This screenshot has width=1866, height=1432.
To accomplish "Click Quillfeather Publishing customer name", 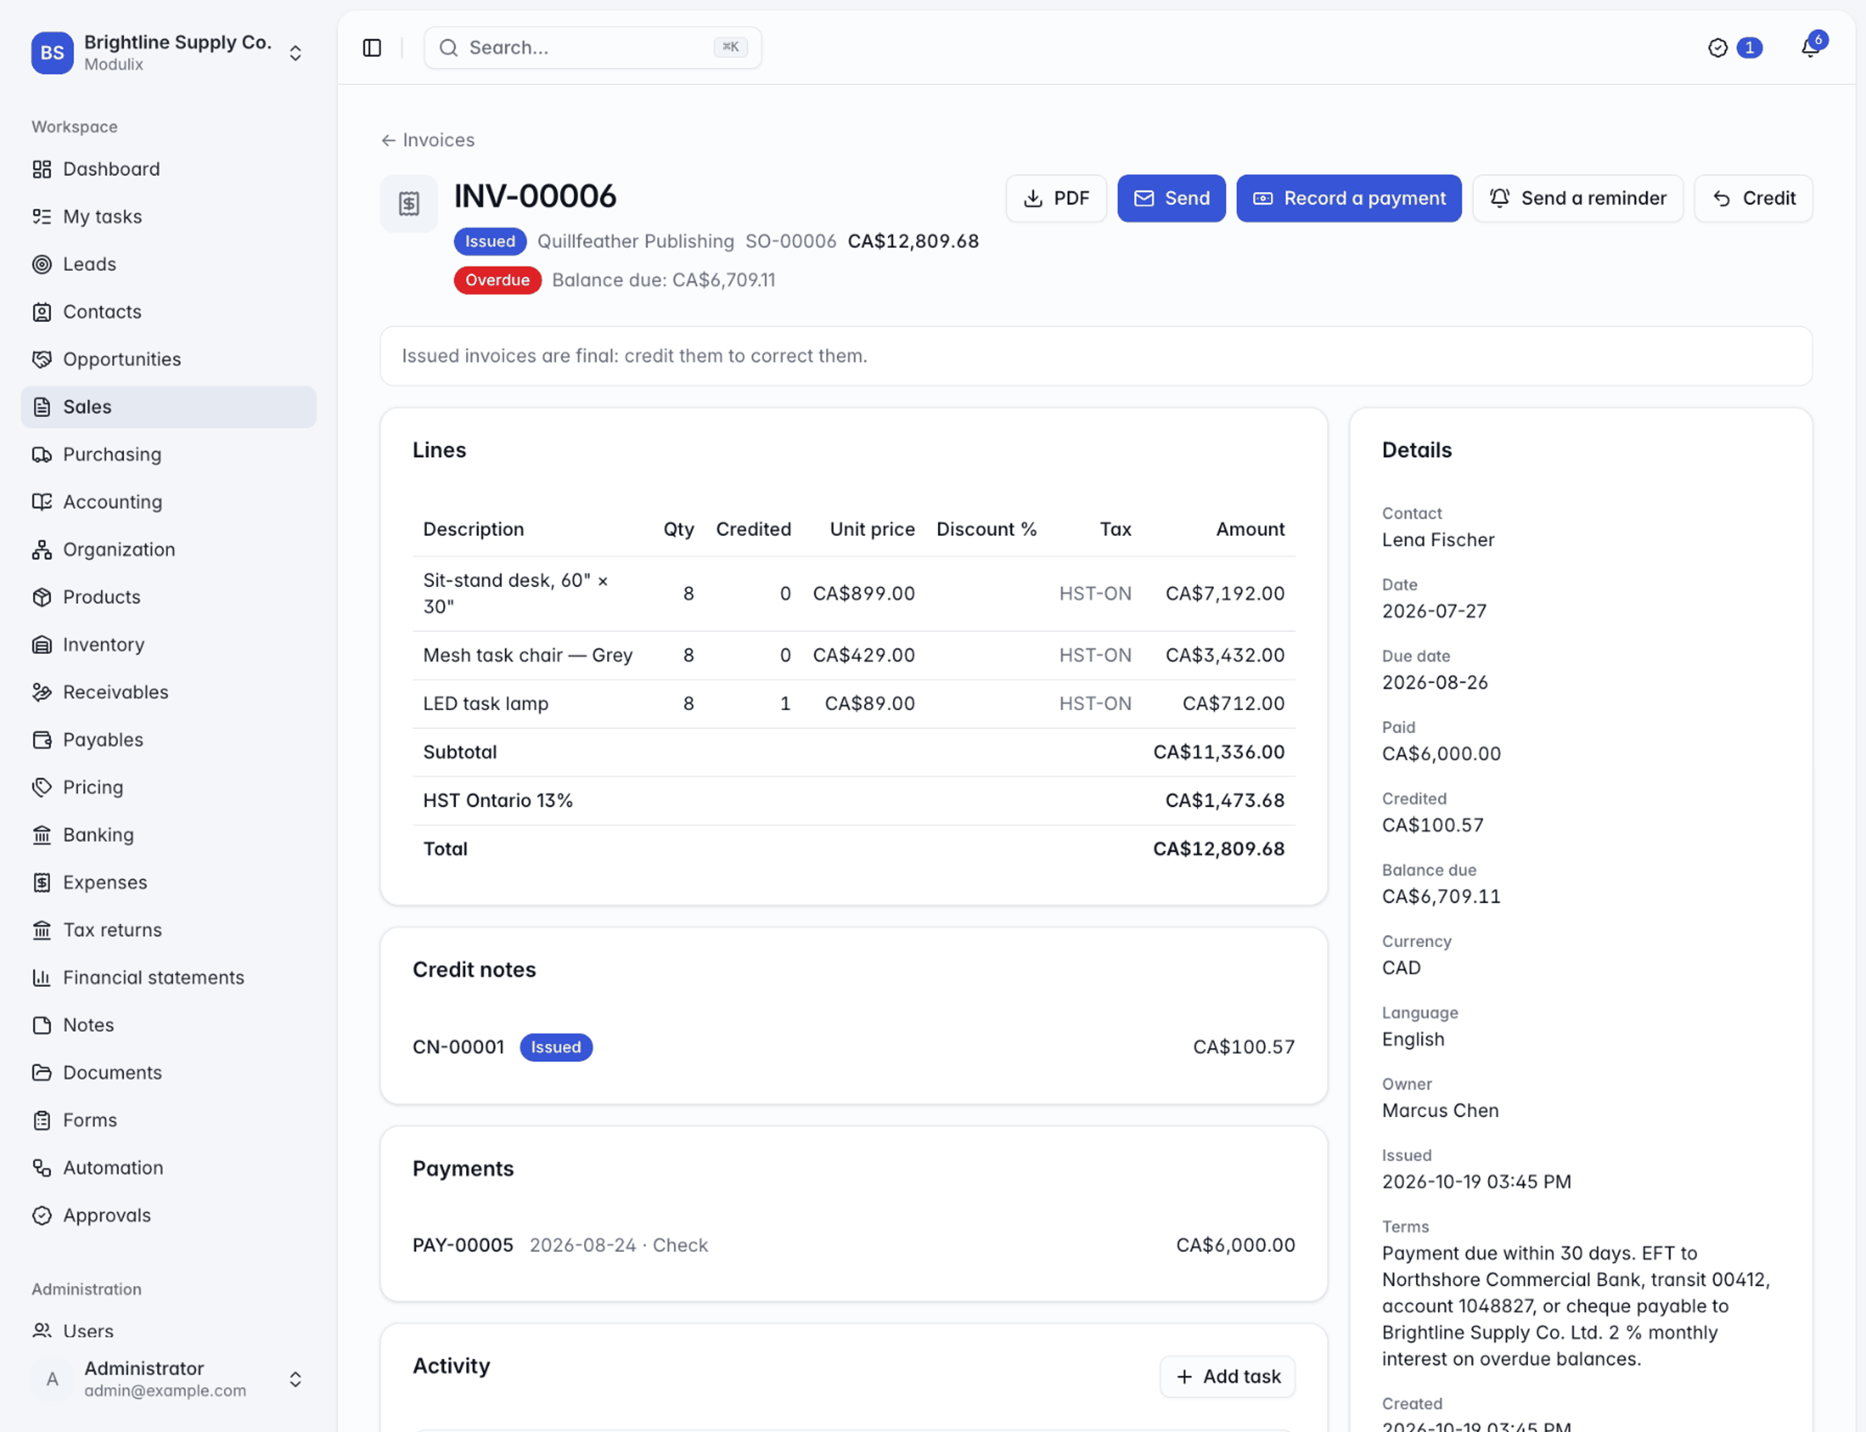I will (635, 241).
